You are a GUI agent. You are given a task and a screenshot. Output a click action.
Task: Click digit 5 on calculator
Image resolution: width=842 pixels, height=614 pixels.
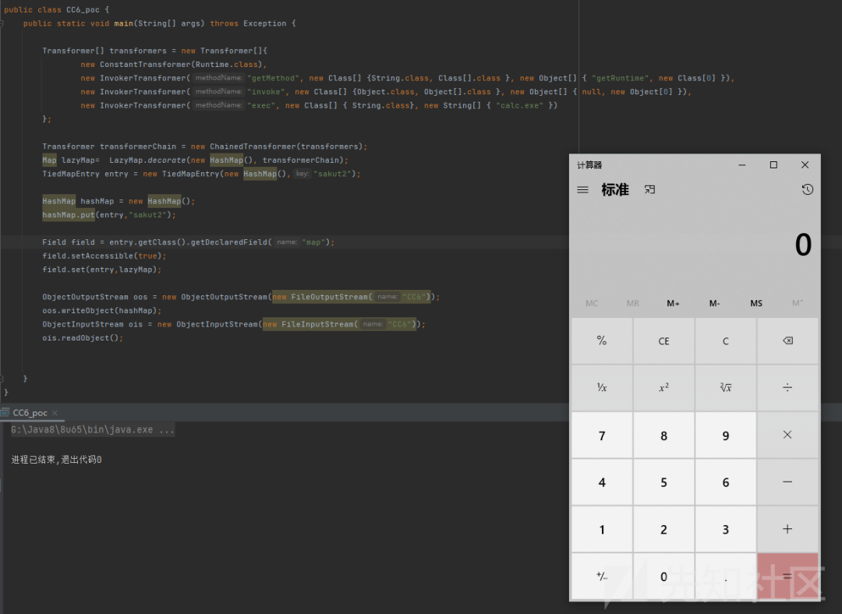click(x=663, y=482)
